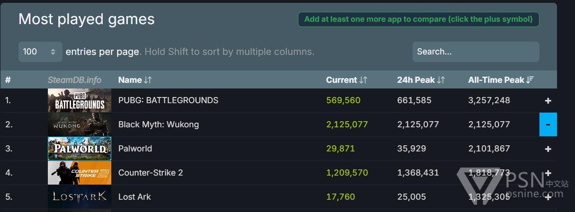
Task: Add PUBG: BATTLEGROUNDS to comparison with plus
Action: tap(548, 100)
